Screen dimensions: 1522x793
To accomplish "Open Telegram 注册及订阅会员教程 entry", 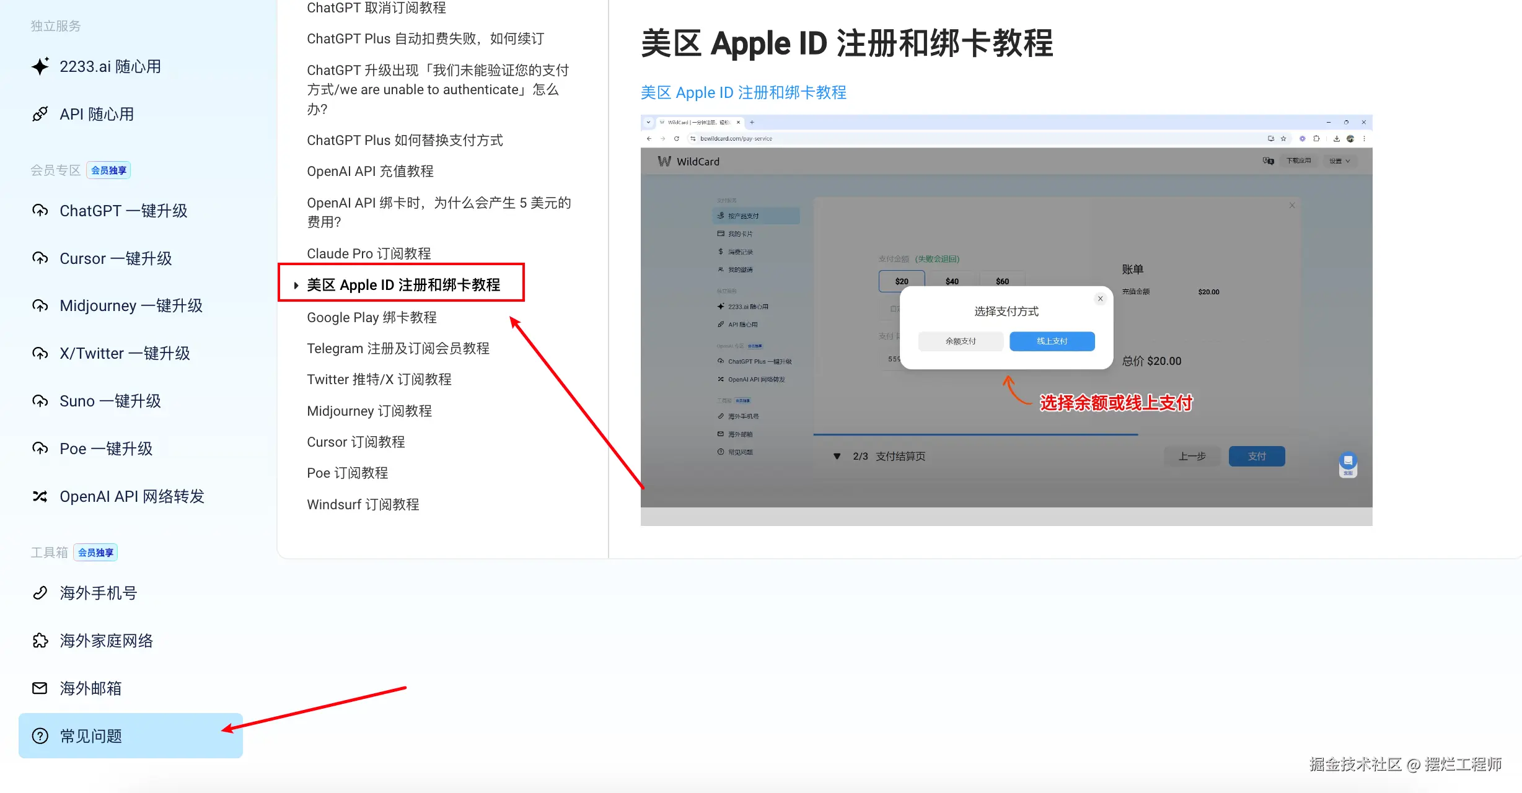I will tap(398, 349).
